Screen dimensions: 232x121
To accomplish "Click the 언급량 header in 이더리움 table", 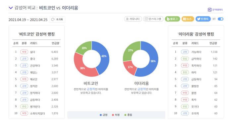I will [213, 43].
